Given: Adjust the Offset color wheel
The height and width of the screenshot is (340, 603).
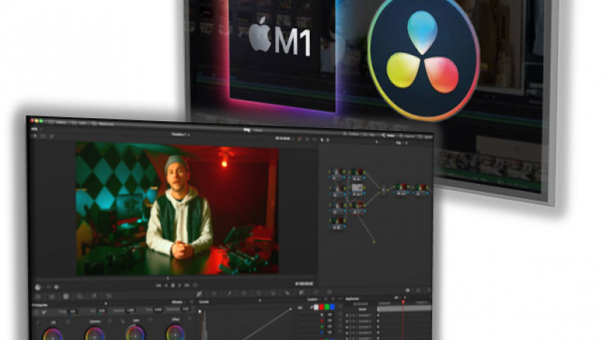Looking at the screenshot, I should pos(175,334).
